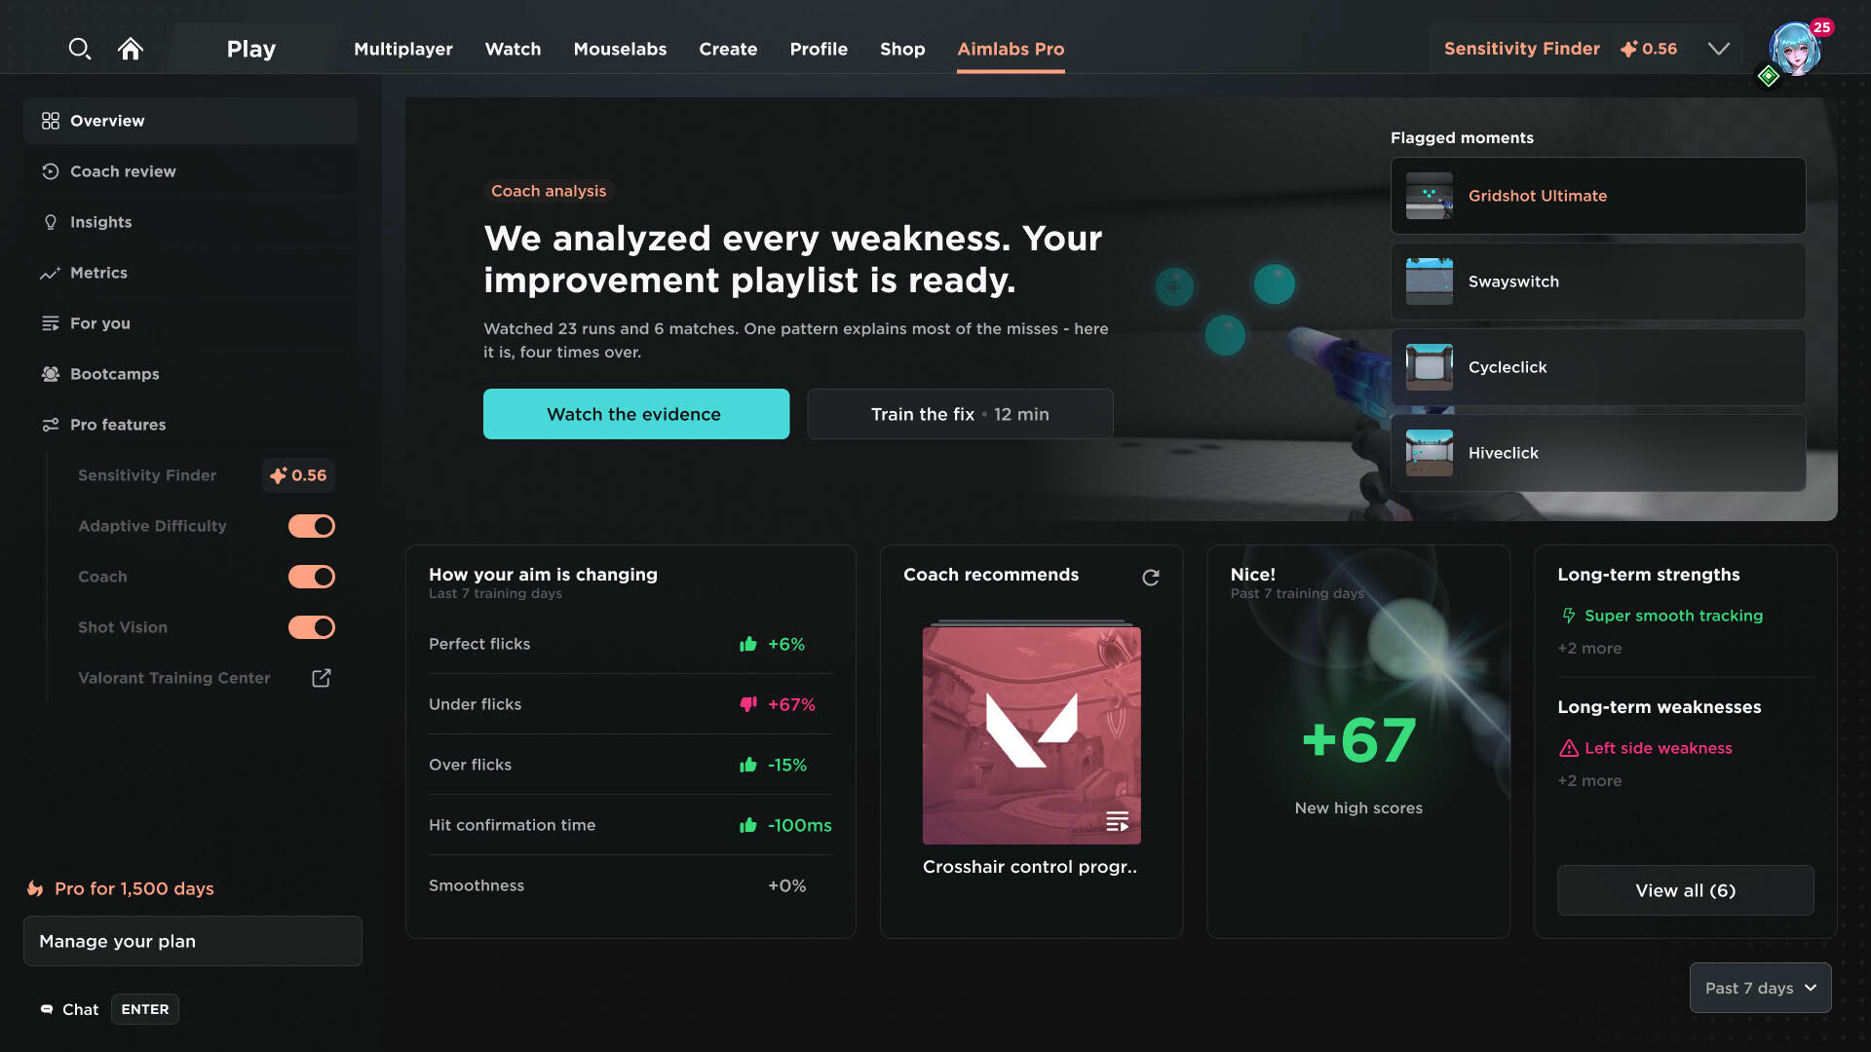The width and height of the screenshot is (1871, 1052).
Task: Start Train the fix 12 min
Action: pos(960,414)
